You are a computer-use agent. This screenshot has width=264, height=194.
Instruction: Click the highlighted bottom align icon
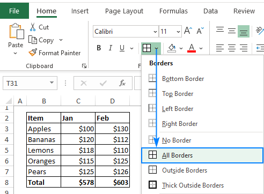click(x=244, y=31)
